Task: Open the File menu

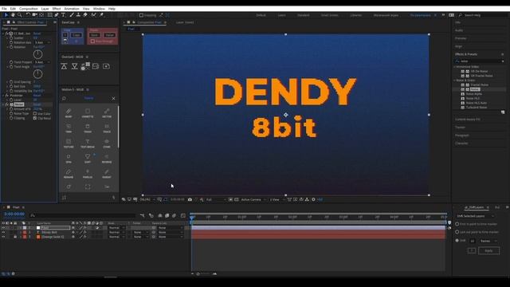Action: pos(4,9)
